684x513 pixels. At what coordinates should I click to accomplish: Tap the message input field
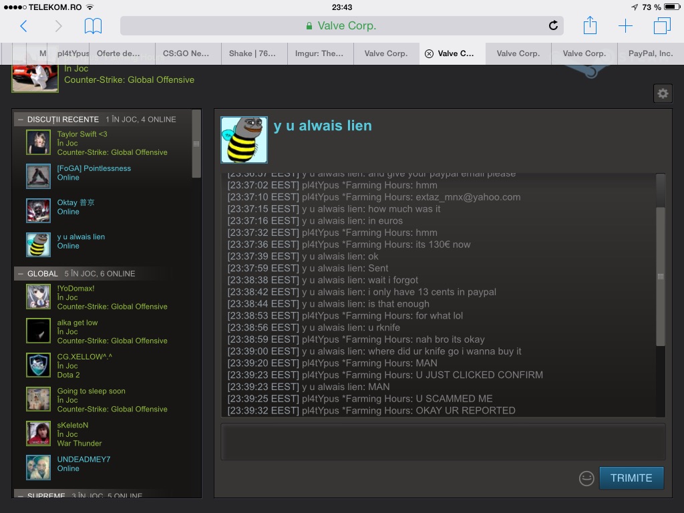pyautogui.click(x=443, y=442)
